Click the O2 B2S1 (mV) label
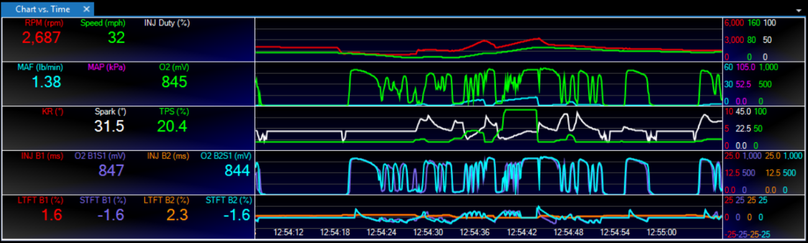Viewport: 808px width, 243px height. (x=226, y=156)
